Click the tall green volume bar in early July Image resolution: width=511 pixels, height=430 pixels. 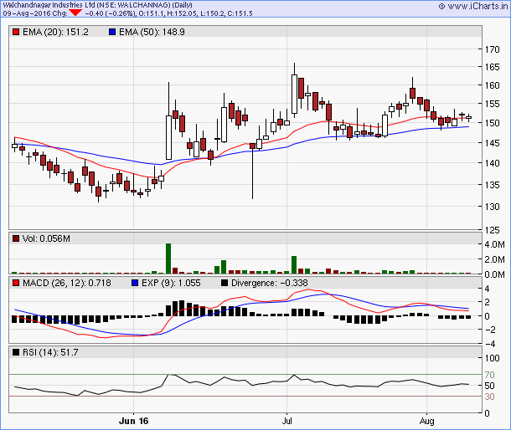click(x=294, y=265)
